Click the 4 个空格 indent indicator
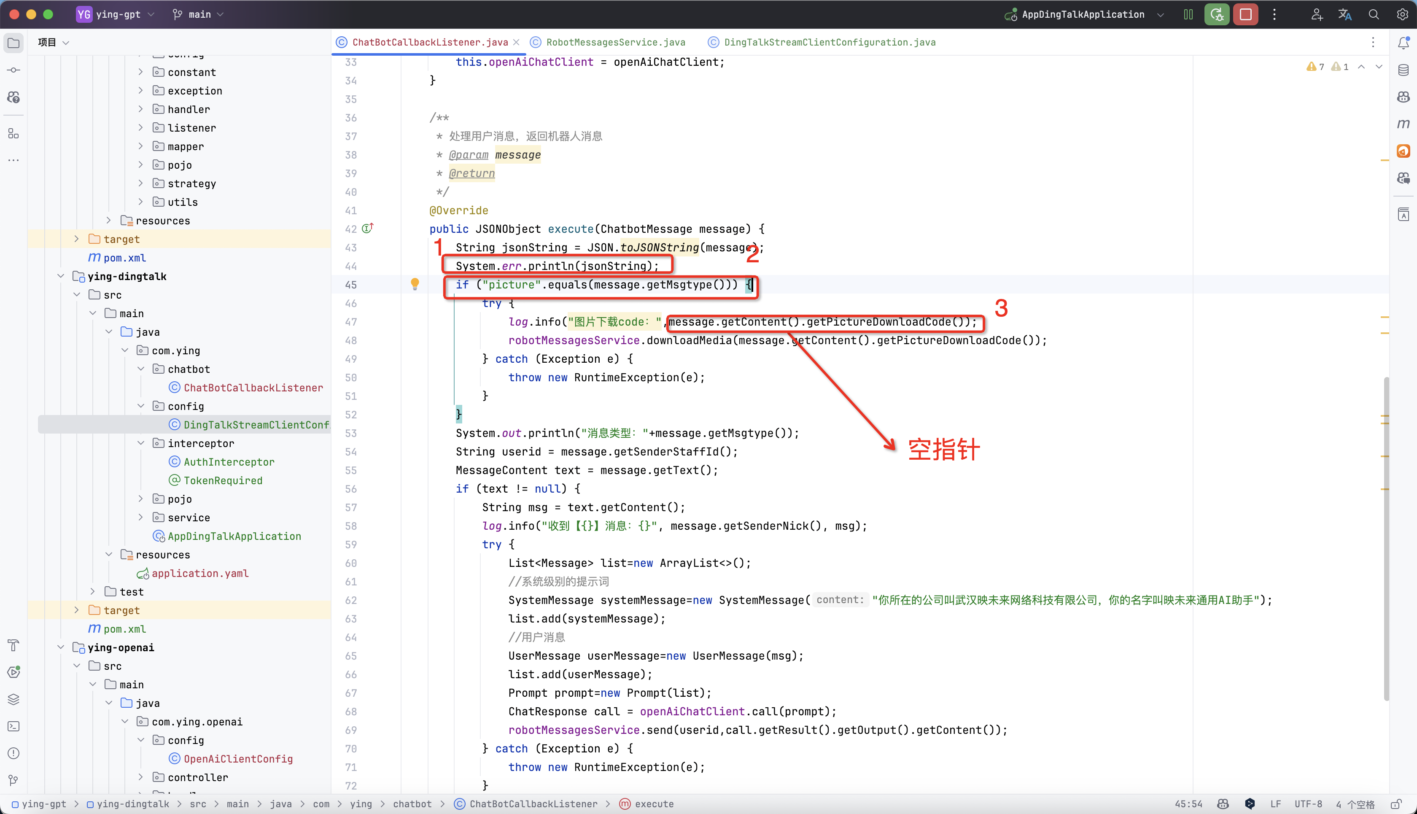The width and height of the screenshot is (1417, 814). click(x=1355, y=804)
